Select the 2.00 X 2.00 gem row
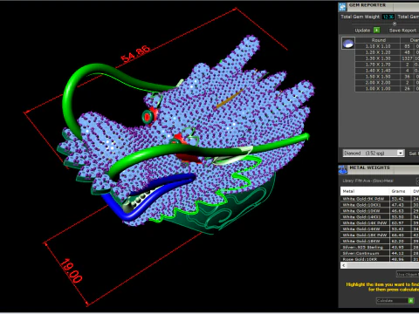 click(x=387, y=83)
